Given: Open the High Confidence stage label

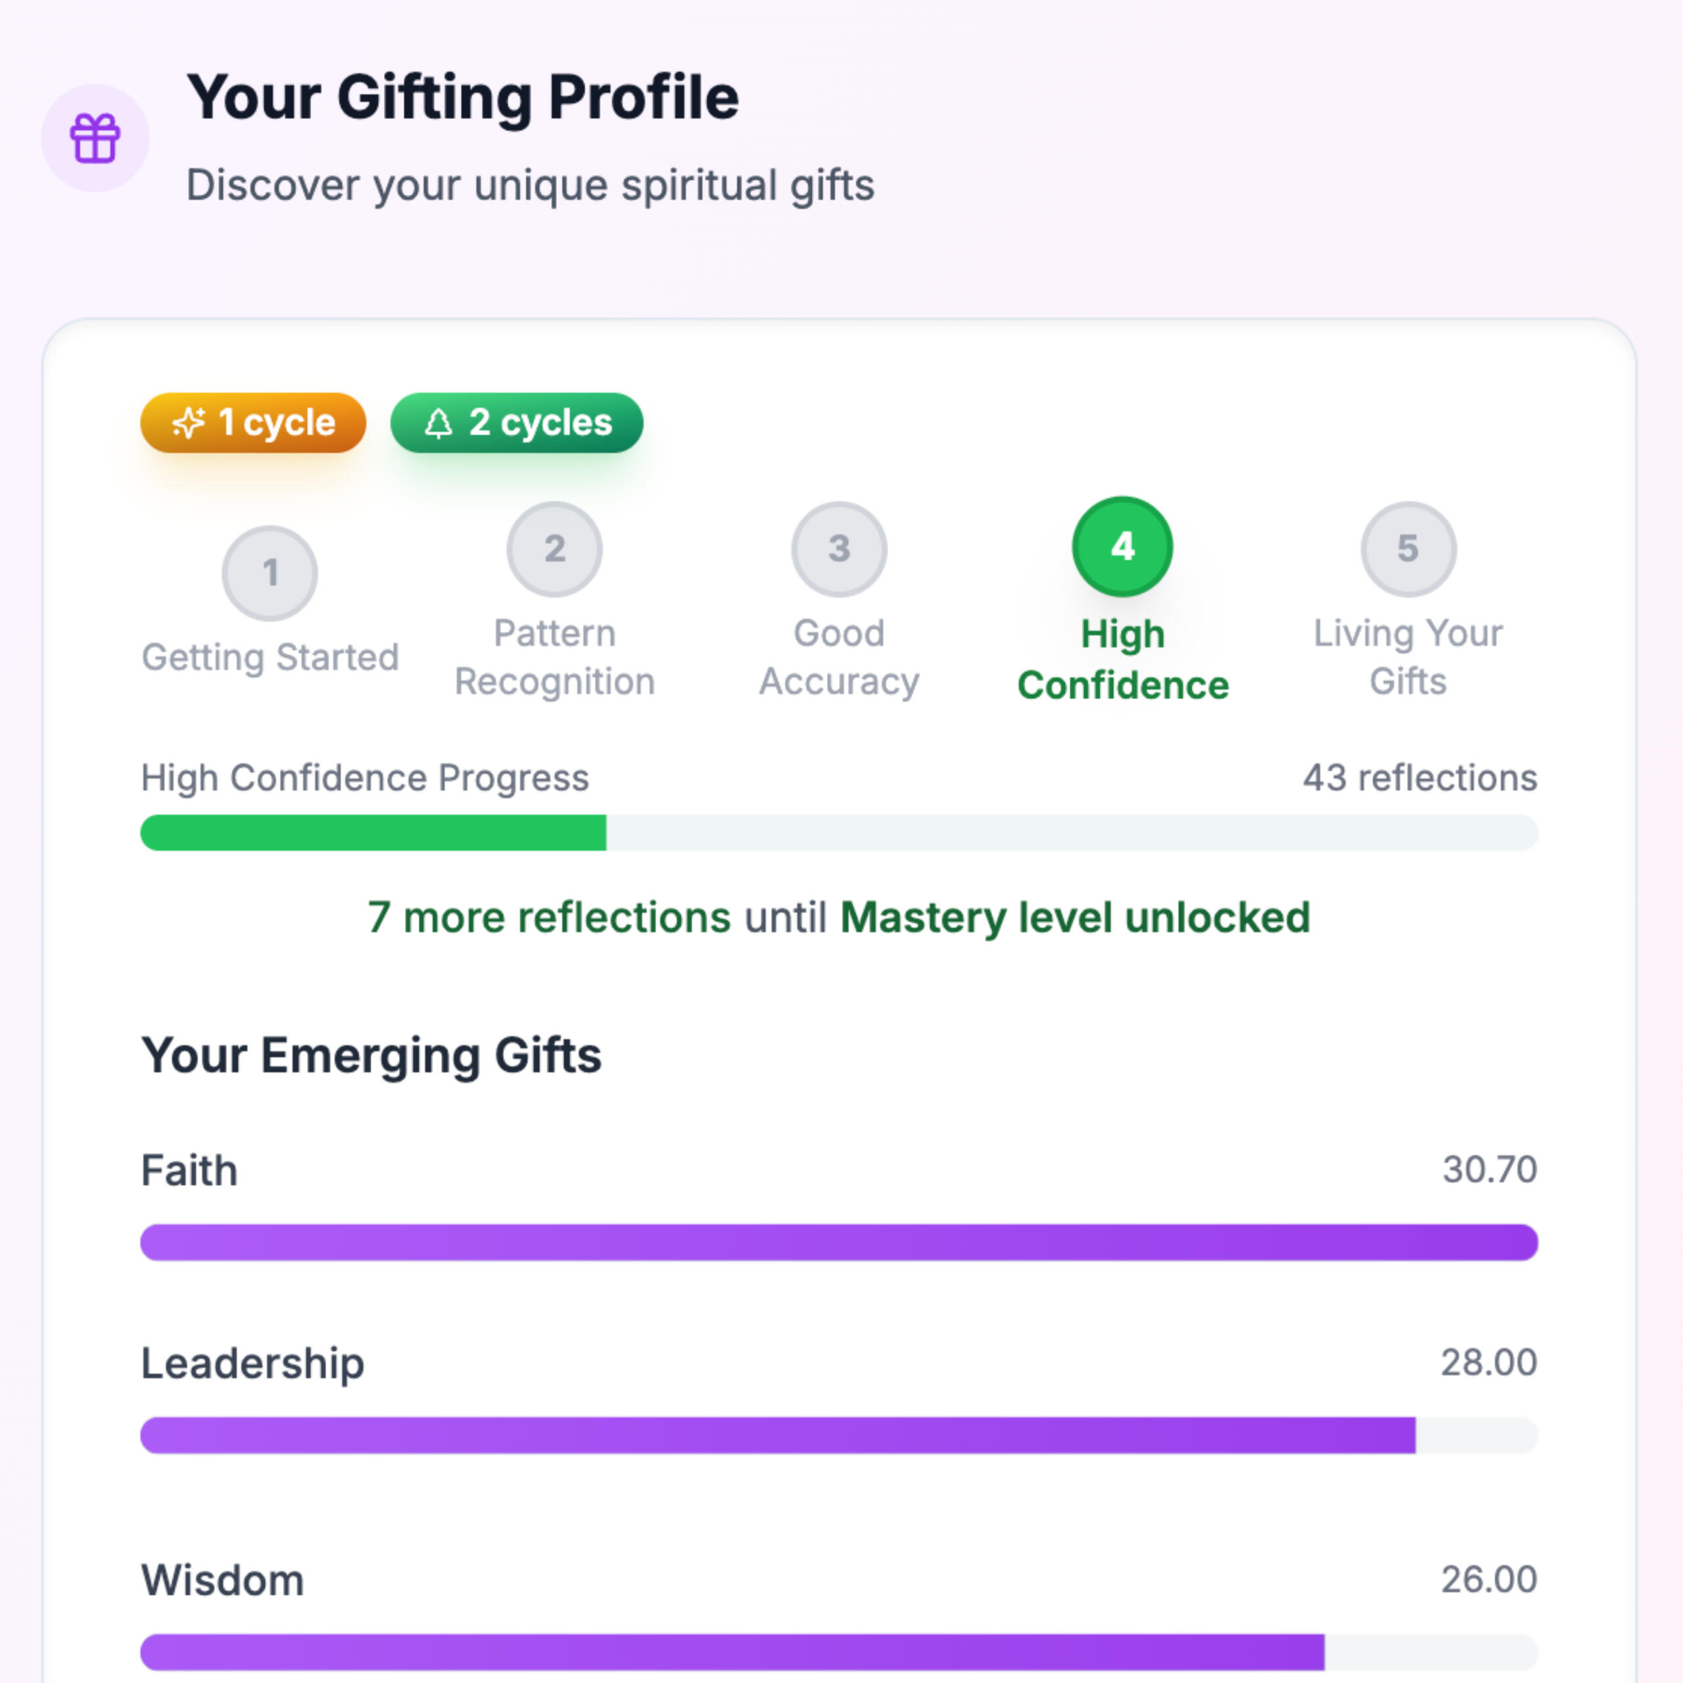Looking at the screenshot, I should [1122, 659].
